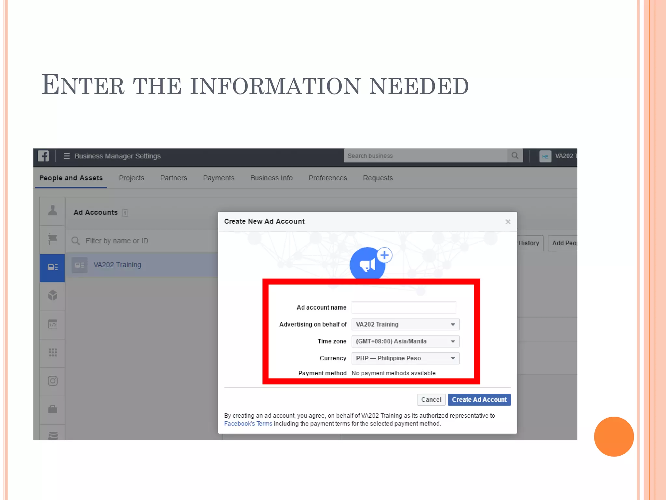
Task: Open the Time zone dropdown
Action: pos(406,341)
